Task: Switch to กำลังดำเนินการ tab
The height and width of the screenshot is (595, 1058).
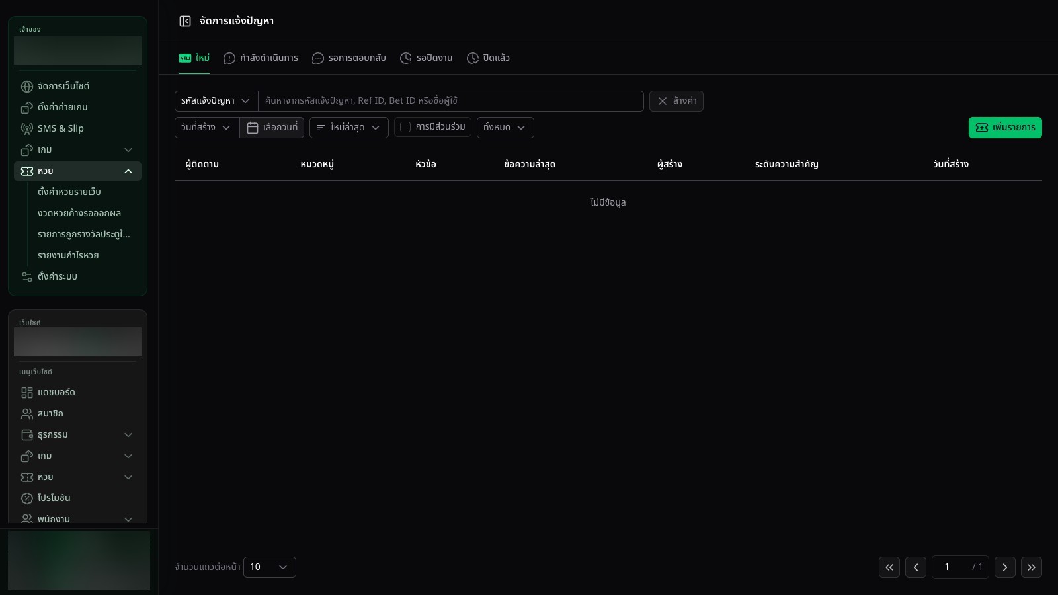Action: 261,58
